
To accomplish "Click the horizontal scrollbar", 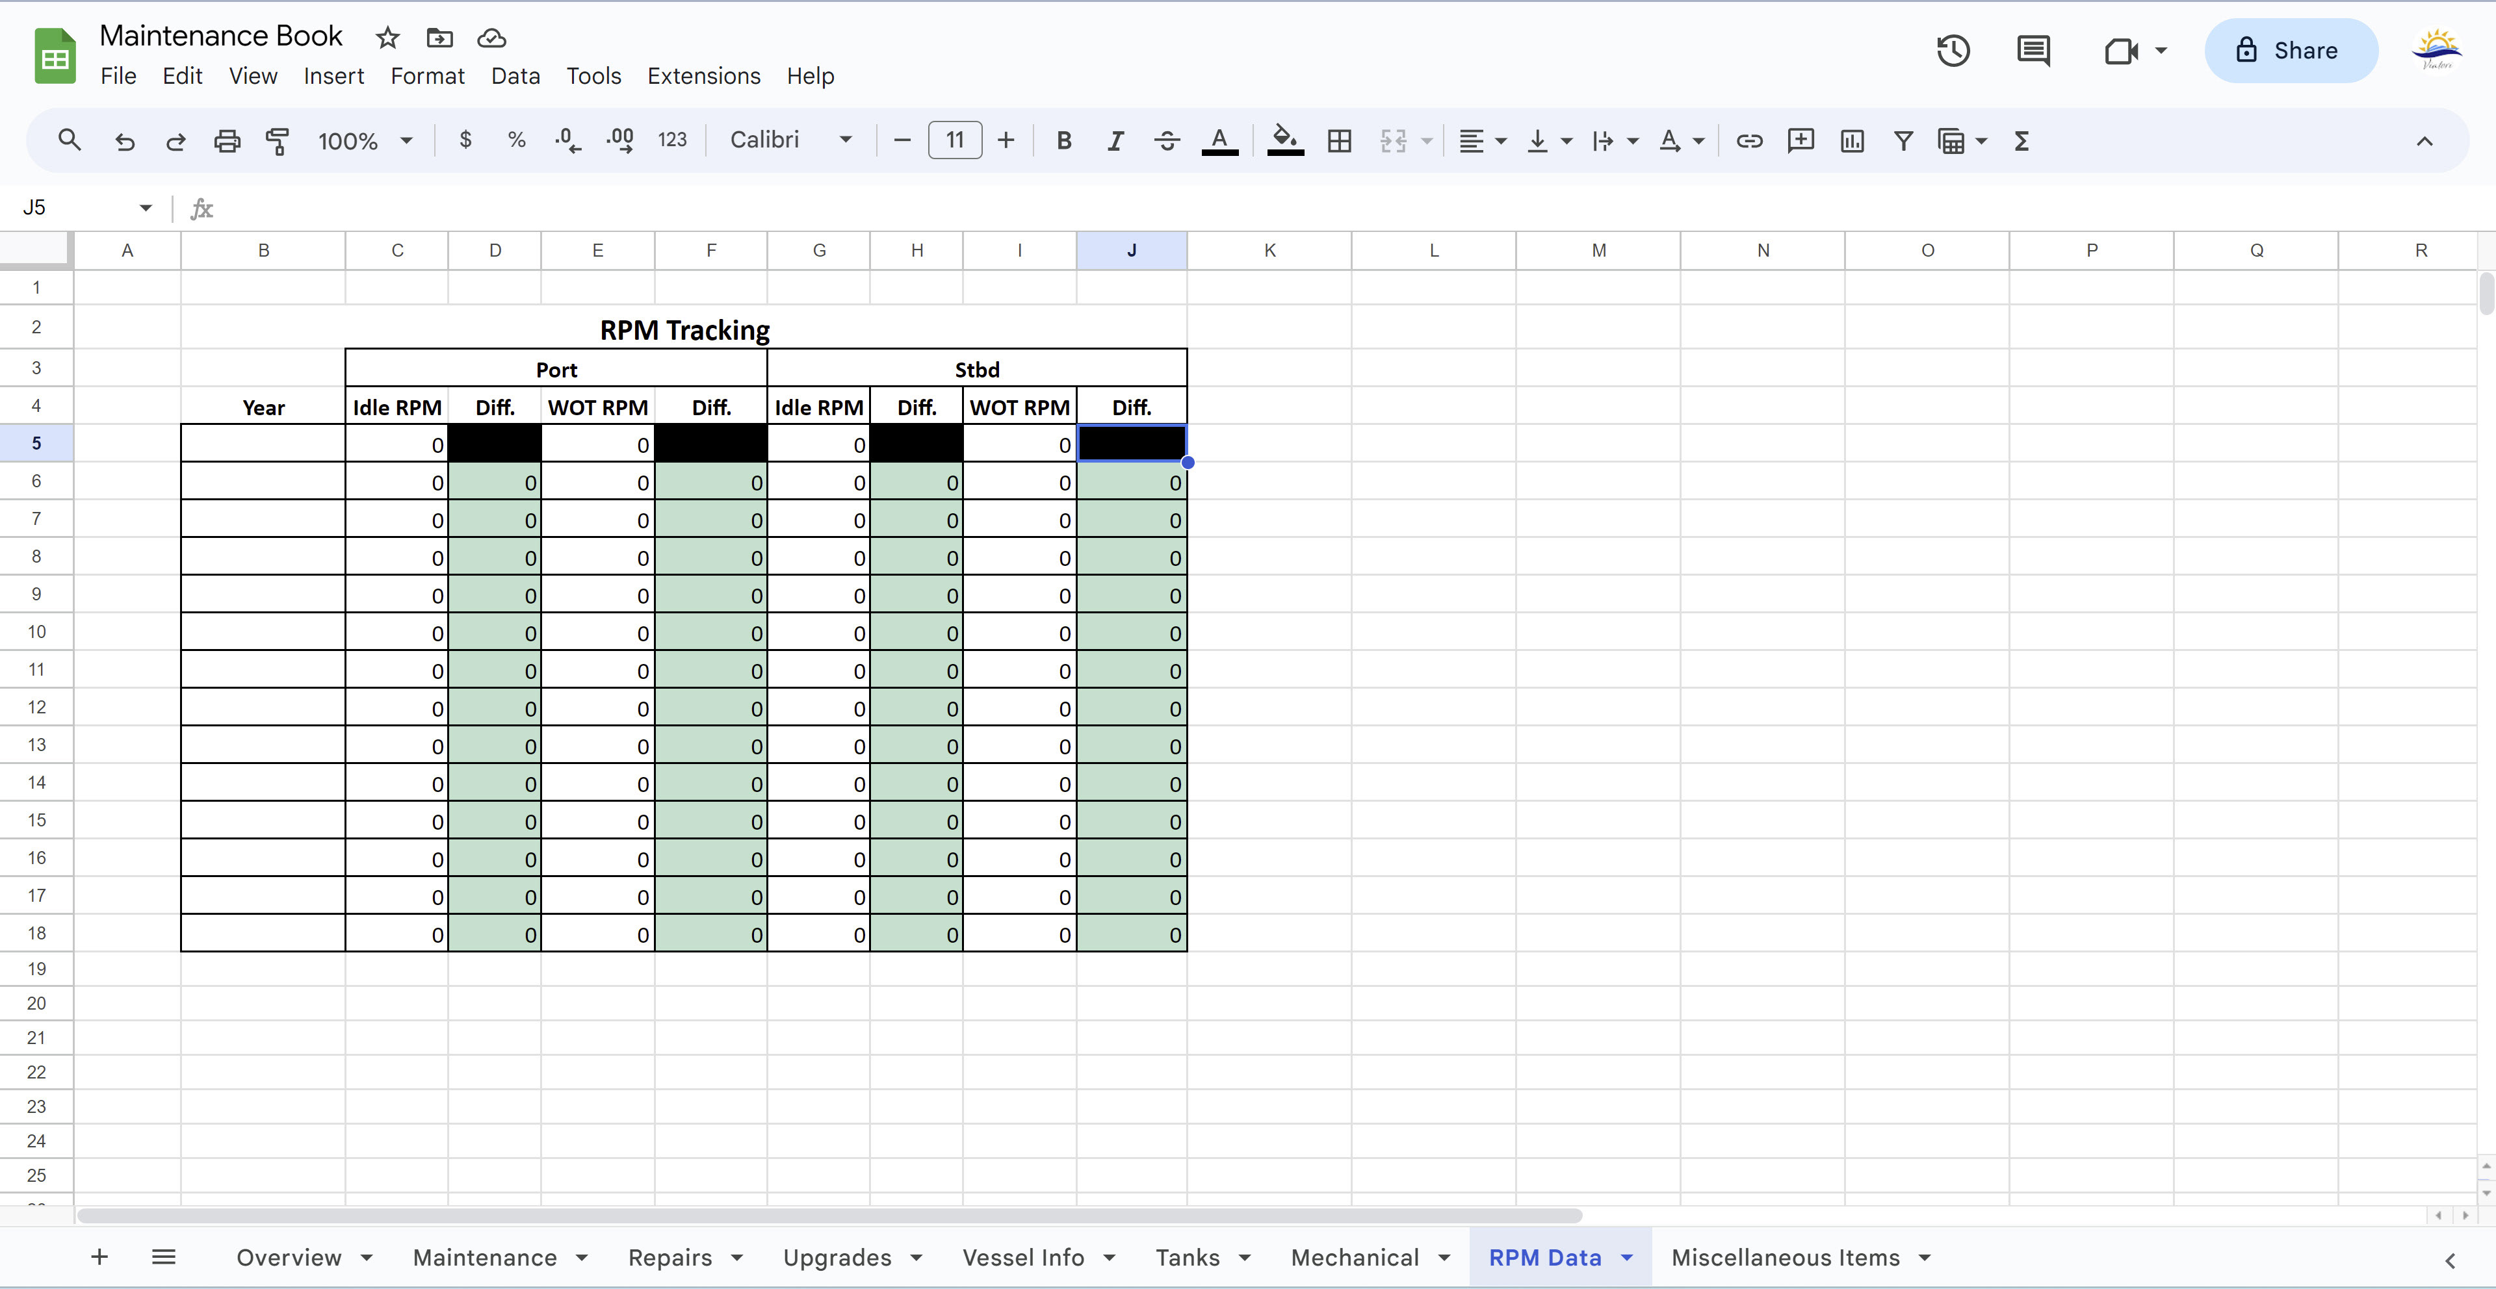I will point(829,1216).
